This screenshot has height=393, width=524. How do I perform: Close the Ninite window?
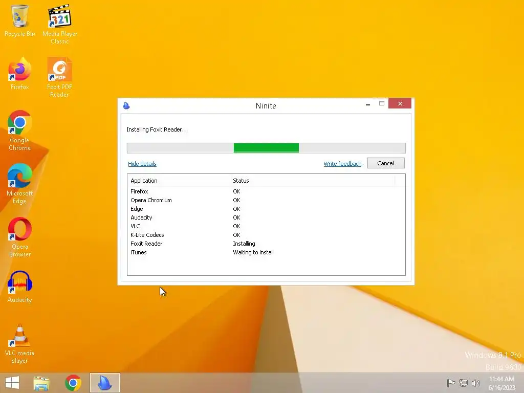[400, 103]
